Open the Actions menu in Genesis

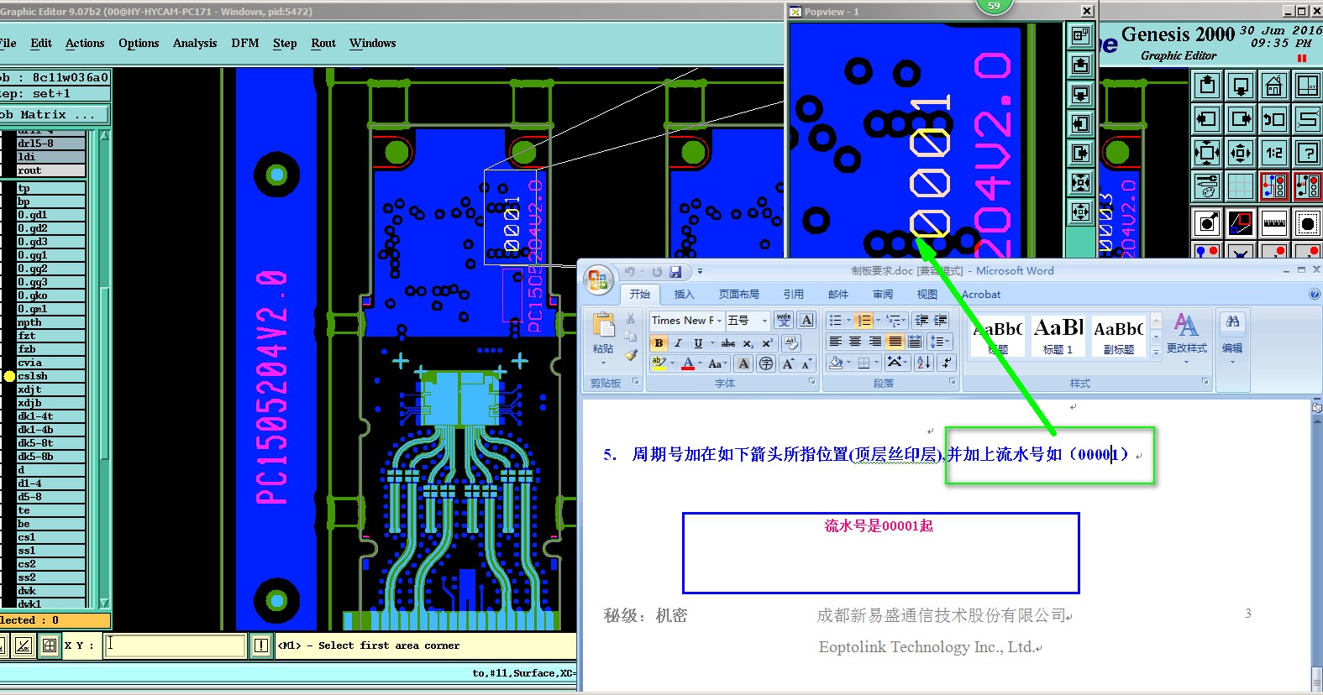(x=85, y=44)
